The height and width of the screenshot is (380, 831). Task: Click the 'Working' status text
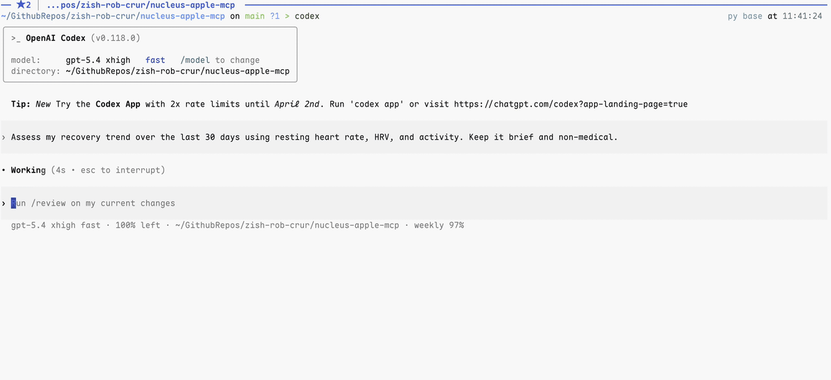coord(28,170)
